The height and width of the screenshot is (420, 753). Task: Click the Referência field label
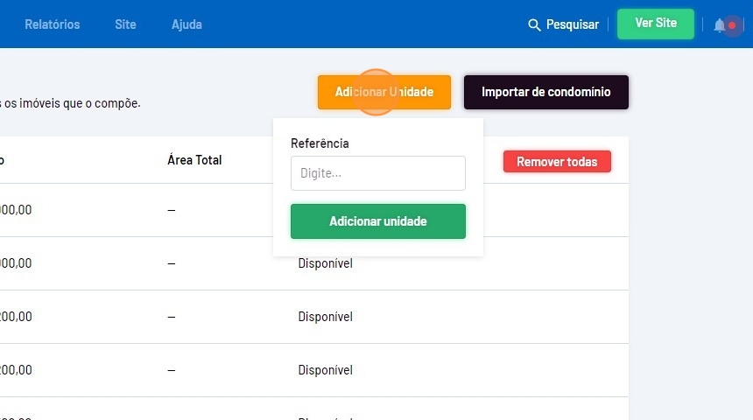(320, 143)
